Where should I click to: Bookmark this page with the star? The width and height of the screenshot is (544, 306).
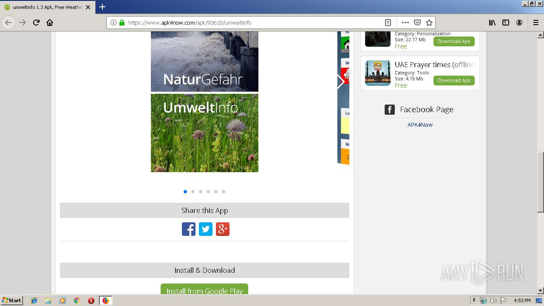point(429,23)
